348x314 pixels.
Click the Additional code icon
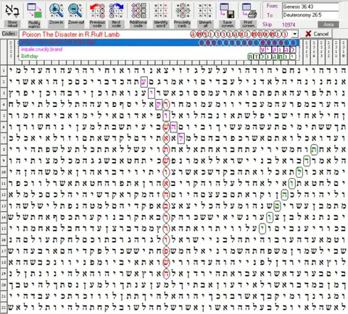pos(138,10)
